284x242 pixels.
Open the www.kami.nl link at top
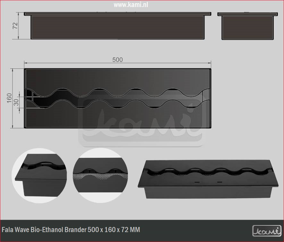(131, 5)
